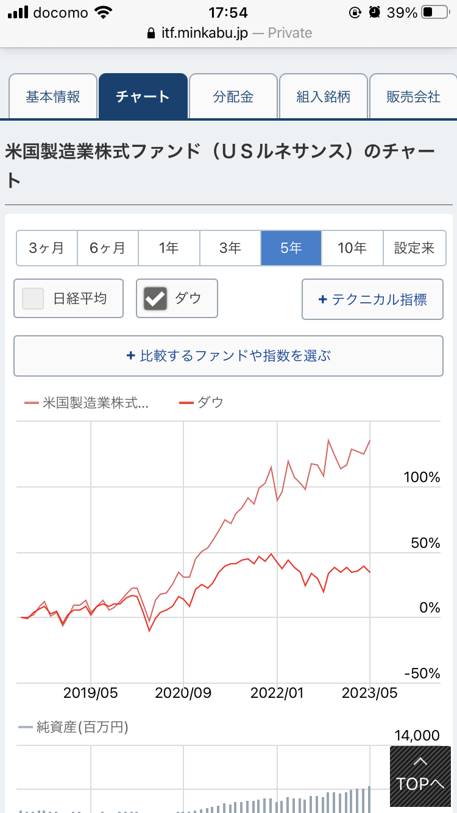Select the 設定来 period range
Screen dimensions: 457x813
coord(414,248)
